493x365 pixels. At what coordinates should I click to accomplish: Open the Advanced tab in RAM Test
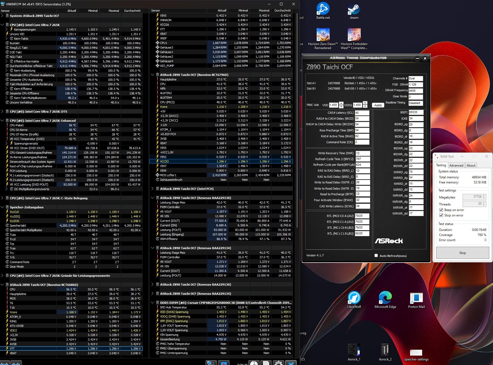(456, 165)
